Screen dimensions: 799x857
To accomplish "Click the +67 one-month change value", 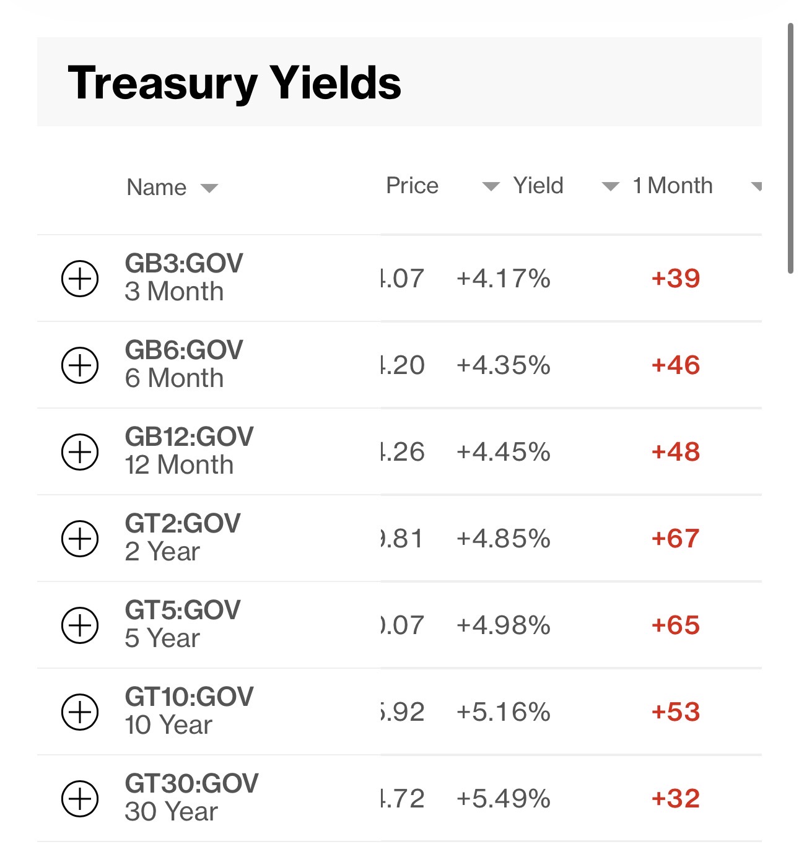I will [x=675, y=539].
